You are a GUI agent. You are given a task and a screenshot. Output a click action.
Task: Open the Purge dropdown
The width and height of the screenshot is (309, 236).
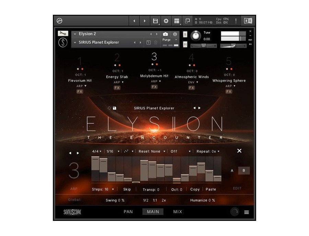pos(170,40)
